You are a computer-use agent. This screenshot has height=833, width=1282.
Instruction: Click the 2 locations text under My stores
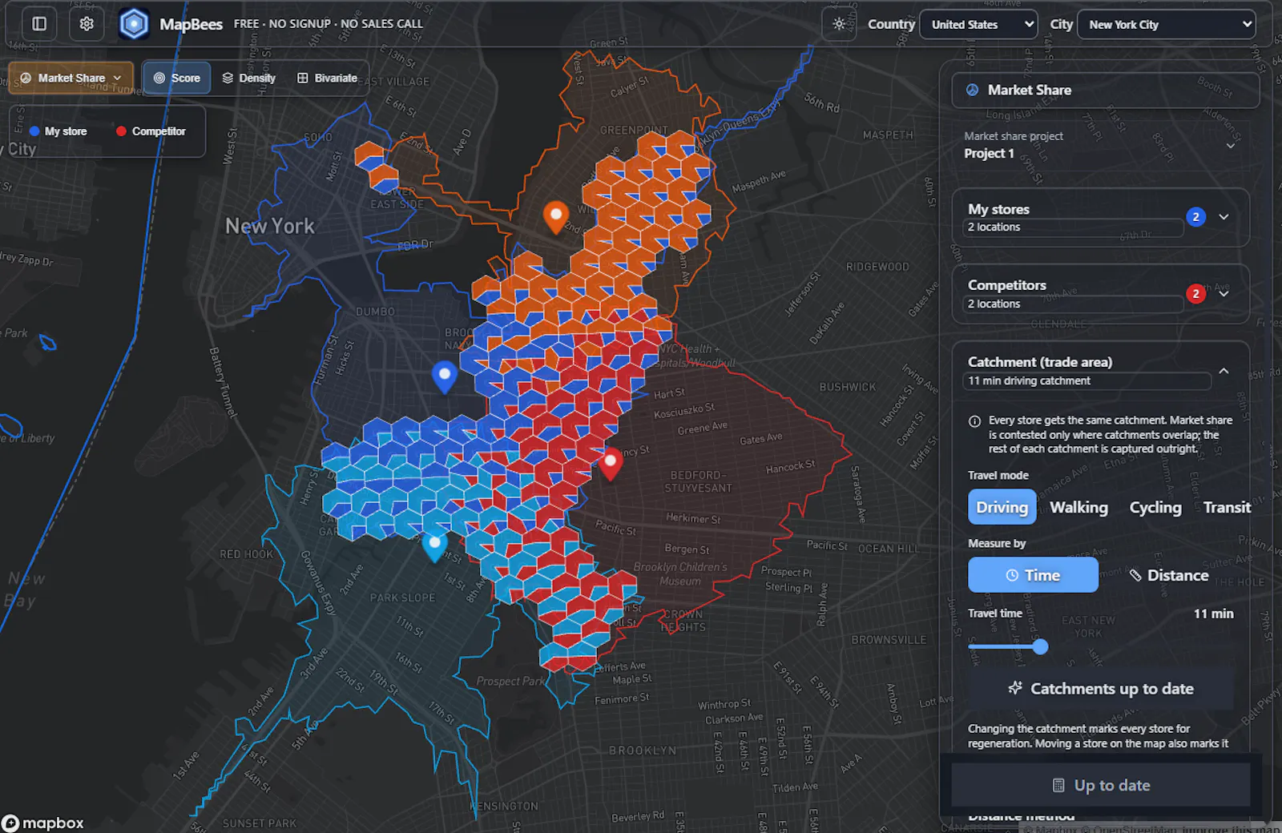click(994, 227)
